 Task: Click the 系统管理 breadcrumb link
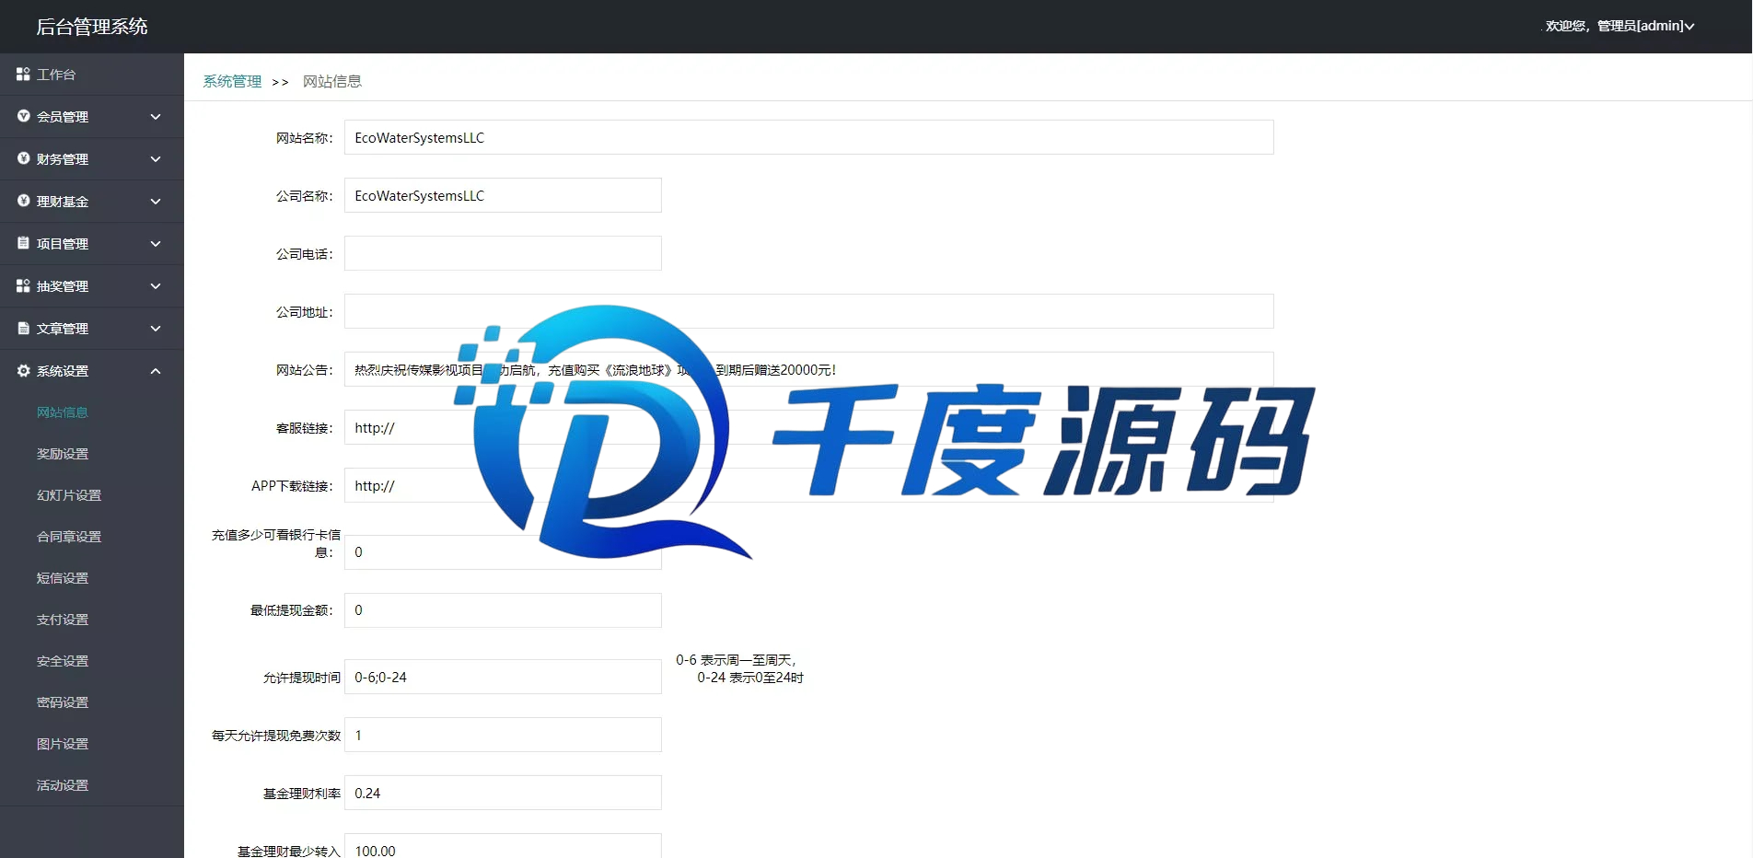coord(232,81)
